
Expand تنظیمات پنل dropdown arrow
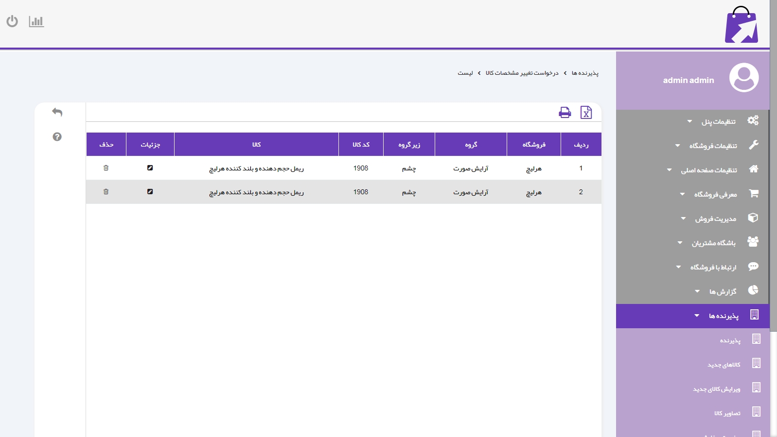(x=689, y=121)
